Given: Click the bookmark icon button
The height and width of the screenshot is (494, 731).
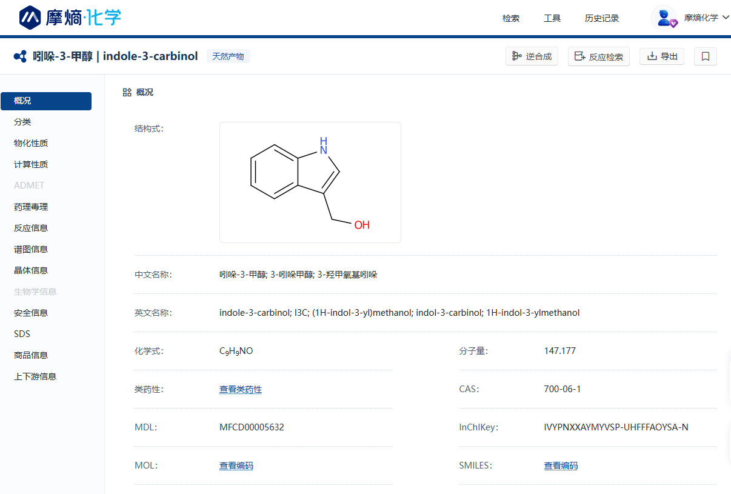Looking at the screenshot, I should pyautogui.click(x=705, y=56).
